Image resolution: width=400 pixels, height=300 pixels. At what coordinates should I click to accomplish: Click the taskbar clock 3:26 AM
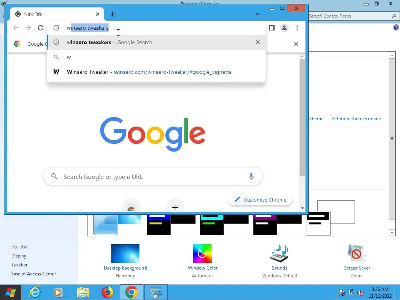coord(380,289)
